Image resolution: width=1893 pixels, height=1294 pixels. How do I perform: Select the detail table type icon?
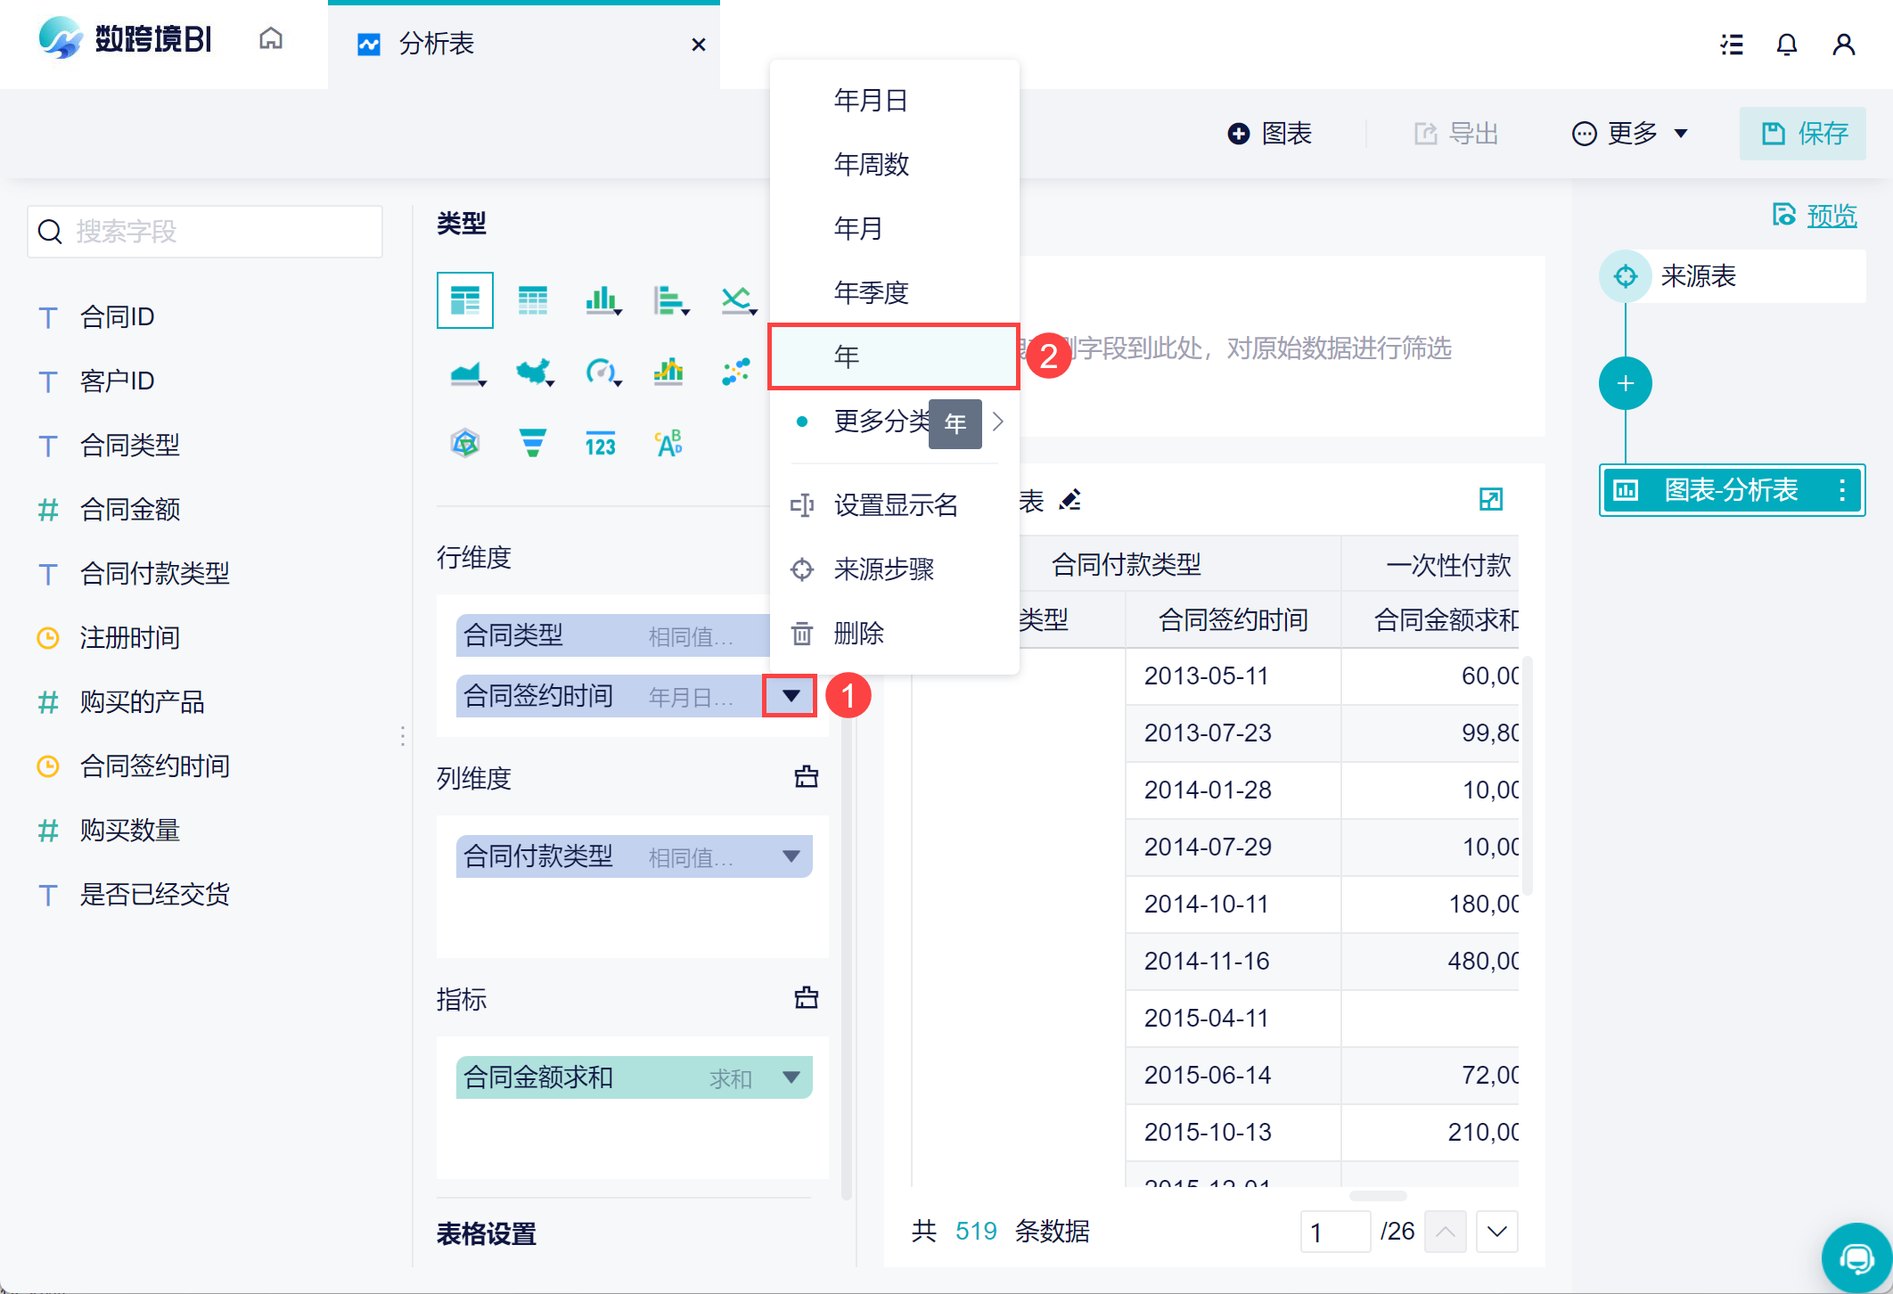[x=533, y=300]
